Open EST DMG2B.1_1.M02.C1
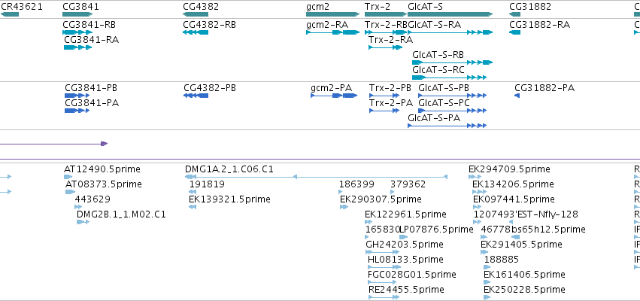The image size is (640, 301). (x=121, y=214)
